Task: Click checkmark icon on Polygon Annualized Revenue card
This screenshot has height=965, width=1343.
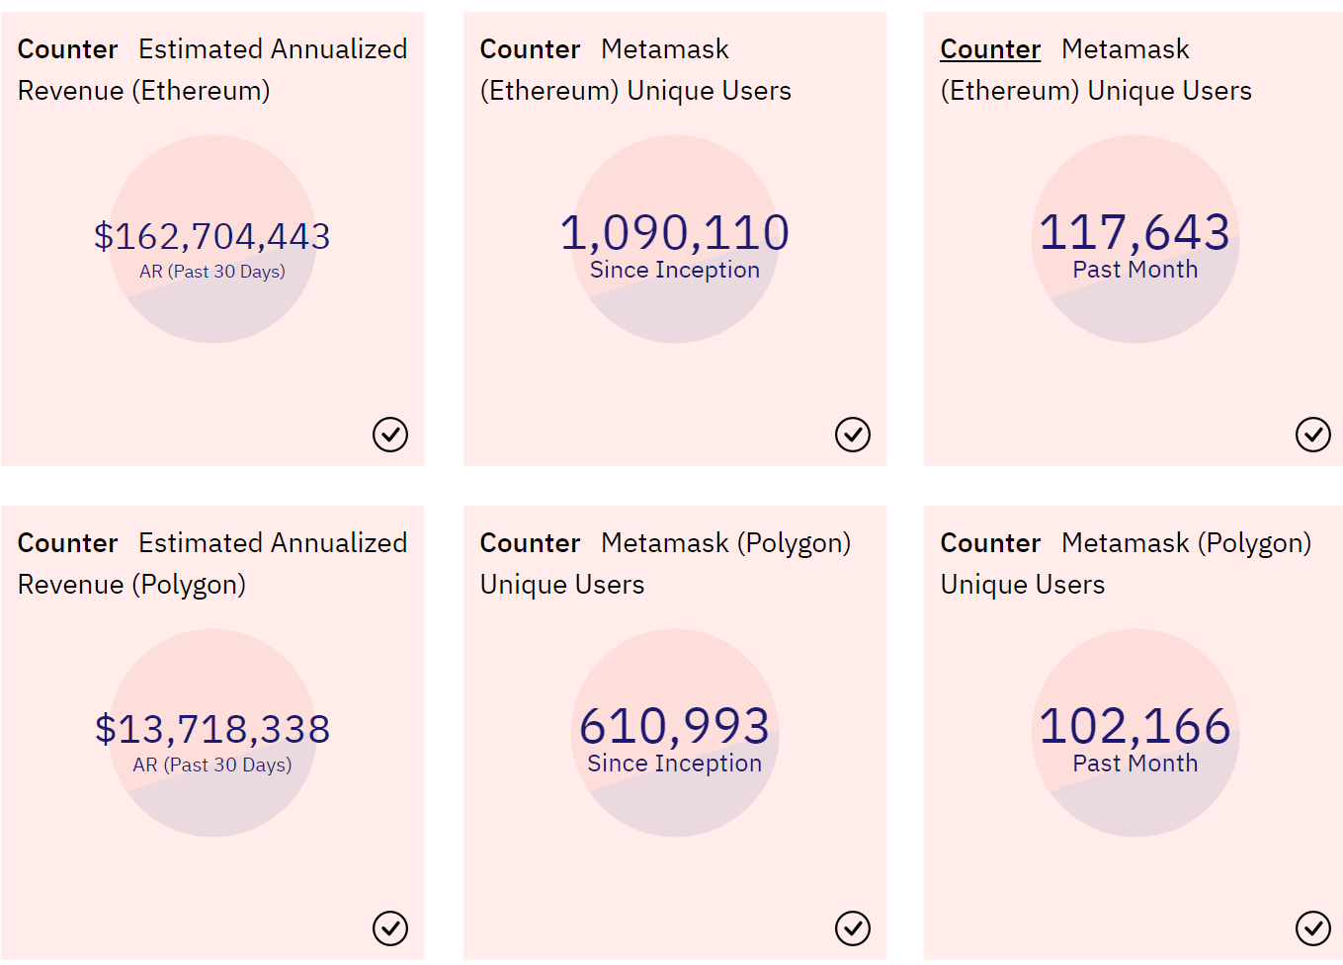Action: click(x=390, y=927)
